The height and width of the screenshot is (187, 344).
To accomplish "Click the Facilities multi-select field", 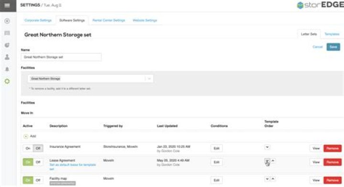I will coord(90,79).
